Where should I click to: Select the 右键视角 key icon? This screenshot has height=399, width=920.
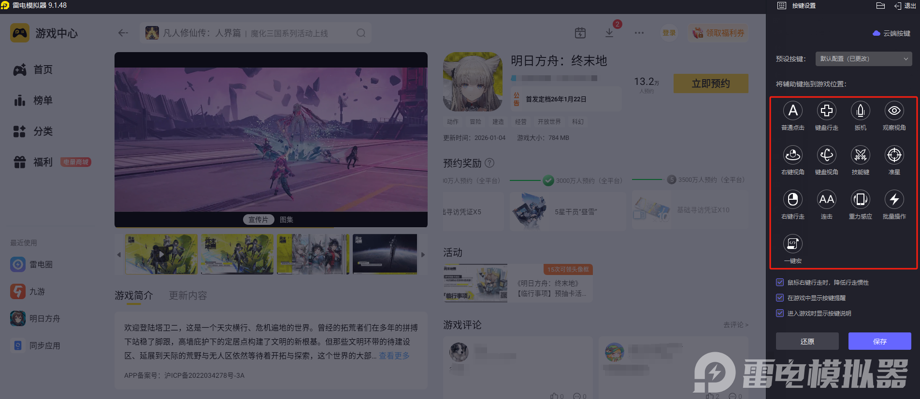[x=793, y=155]
